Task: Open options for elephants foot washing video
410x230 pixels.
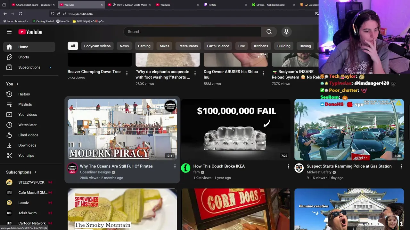Action: click(x=195, y=73)
